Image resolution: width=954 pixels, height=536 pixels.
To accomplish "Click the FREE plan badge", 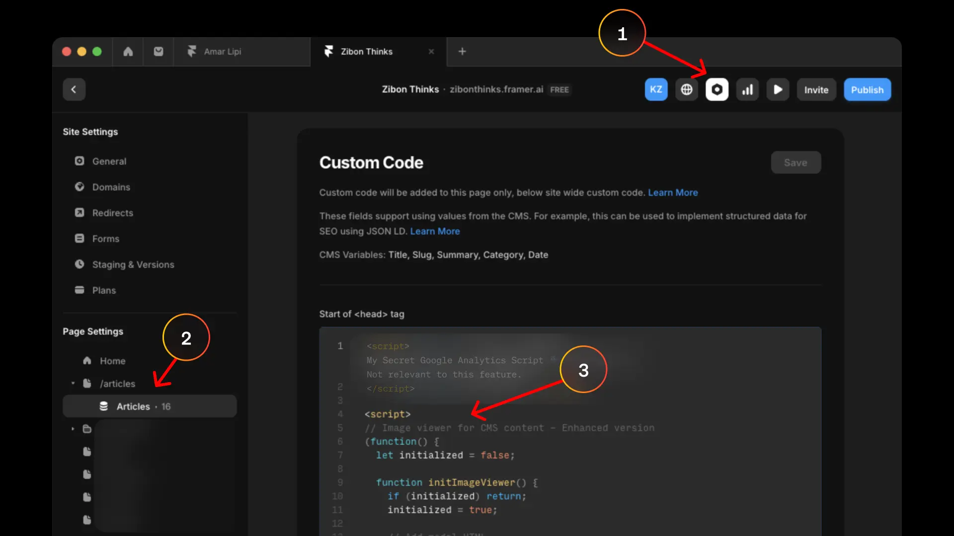I will click(x=559, y=90).
